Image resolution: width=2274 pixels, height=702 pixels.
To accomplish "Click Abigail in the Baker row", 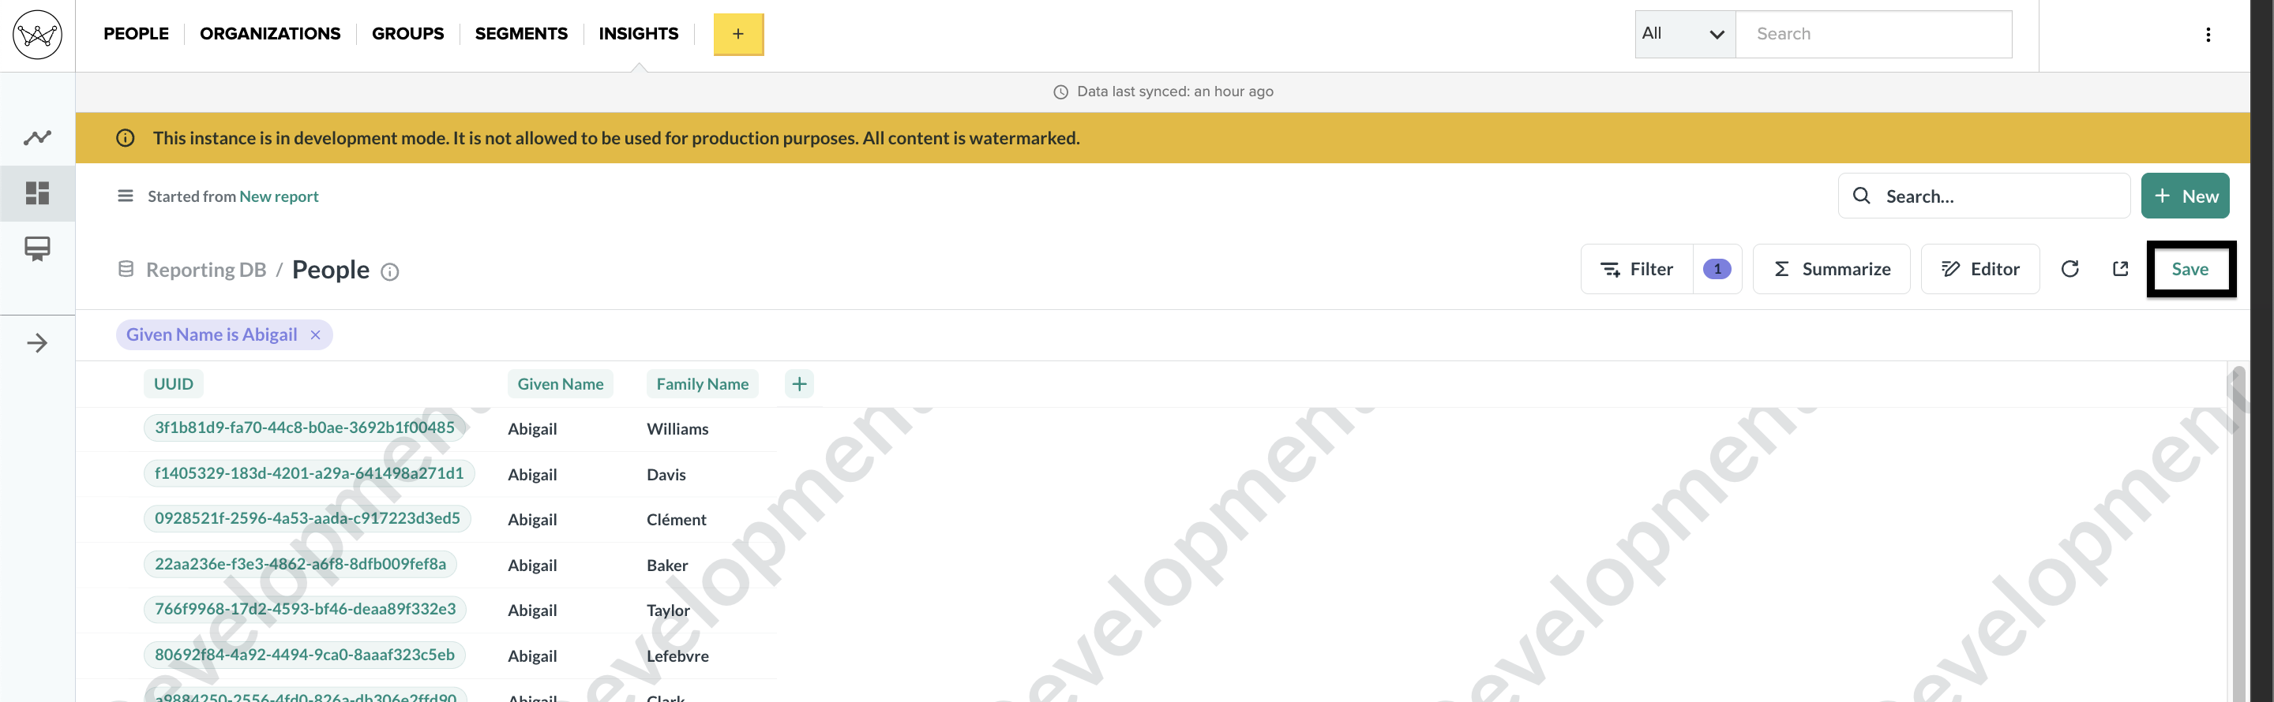I will tap(532, 566).
